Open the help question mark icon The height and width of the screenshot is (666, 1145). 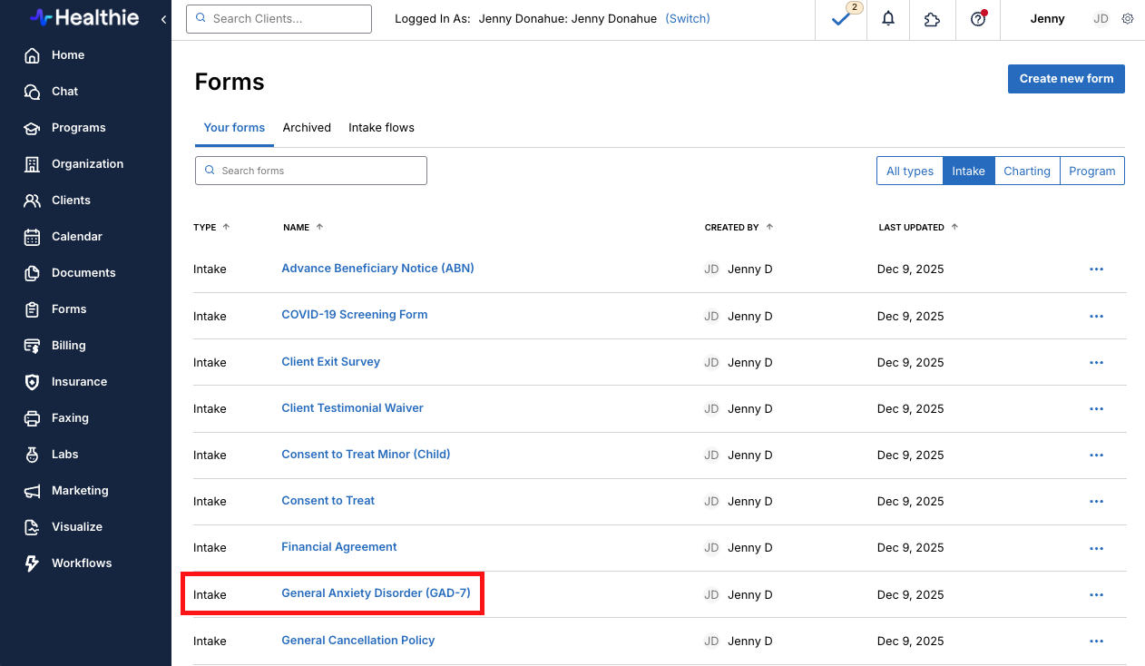tap(977, 19)
